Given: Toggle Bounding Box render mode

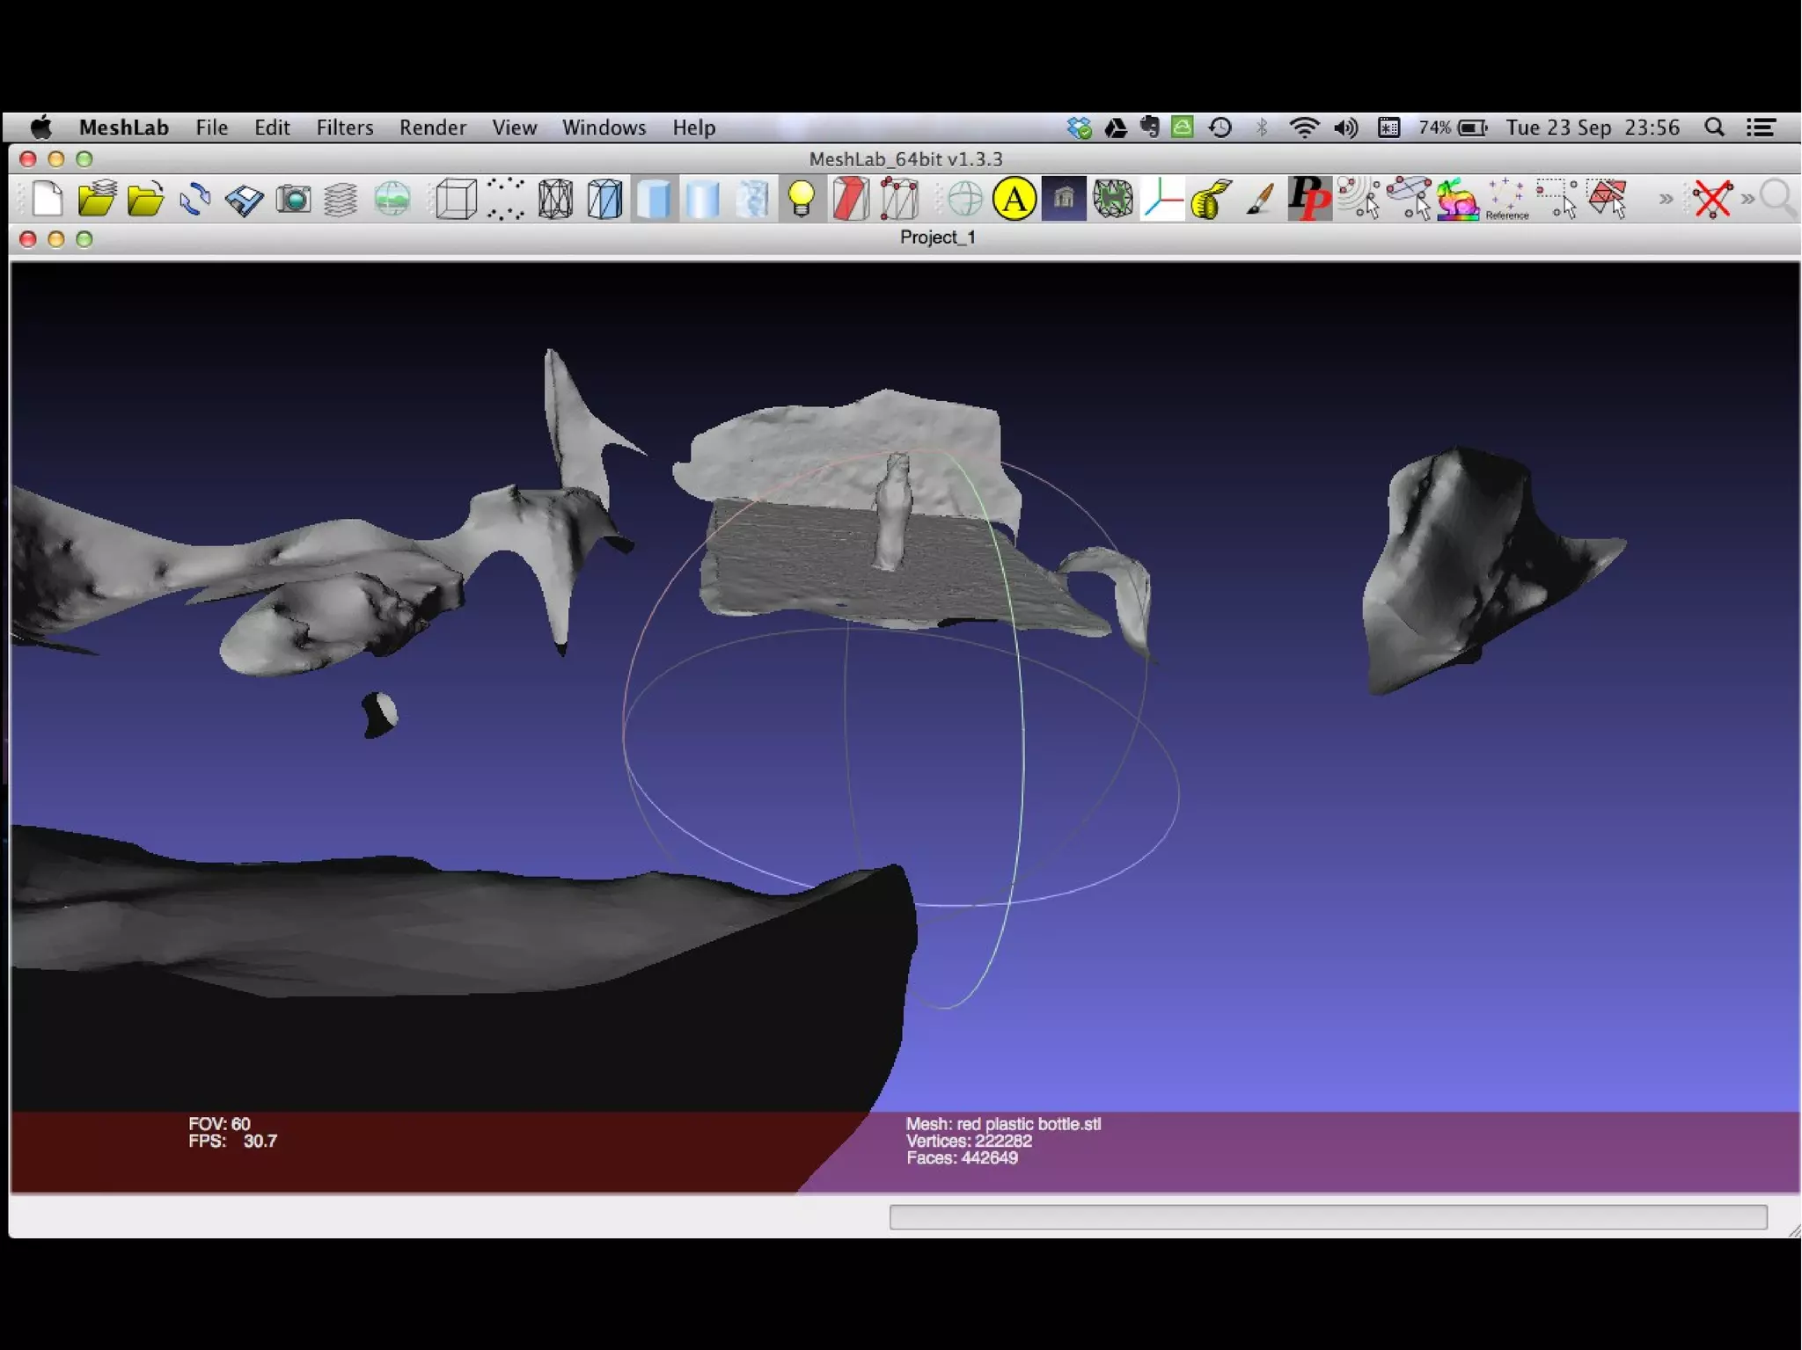Looking at the screenshot, I should coord(456,199).
